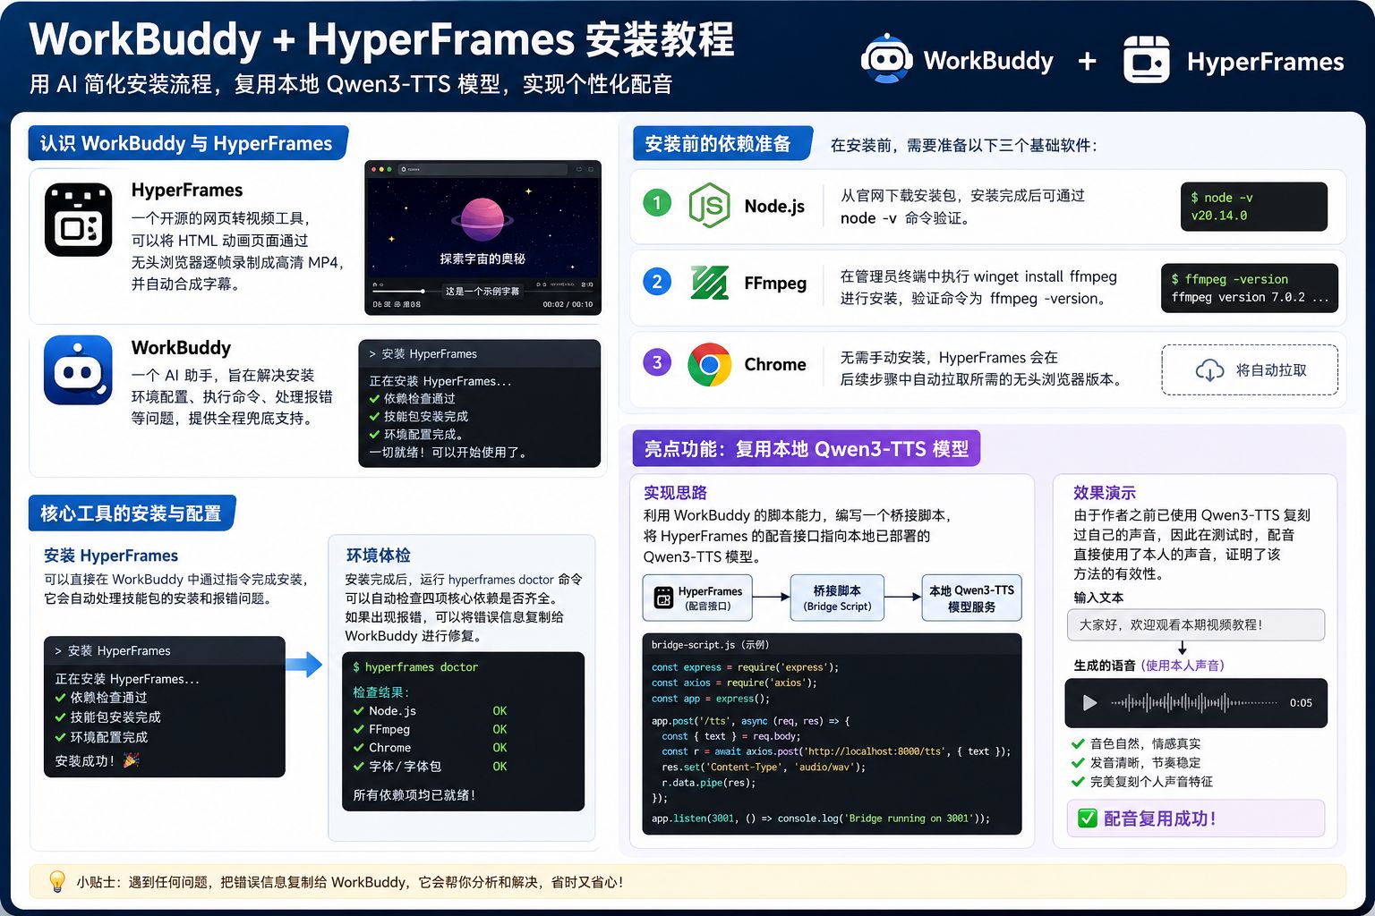Viewport: 1375px width, 916px height.
Task: Click the main title WorkBuddy + HyperFrames 安装教程
Action: (x=381, y=39)
